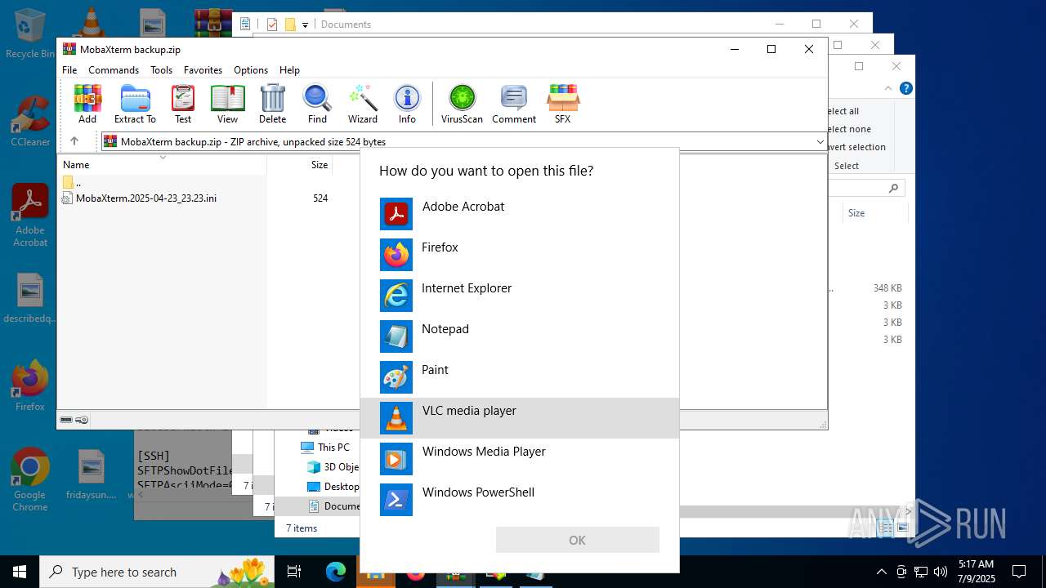This screenshot has height=588, width=1046.
Task: Click 'Select none' in Explorer ribbon
Action: [849, 129]
